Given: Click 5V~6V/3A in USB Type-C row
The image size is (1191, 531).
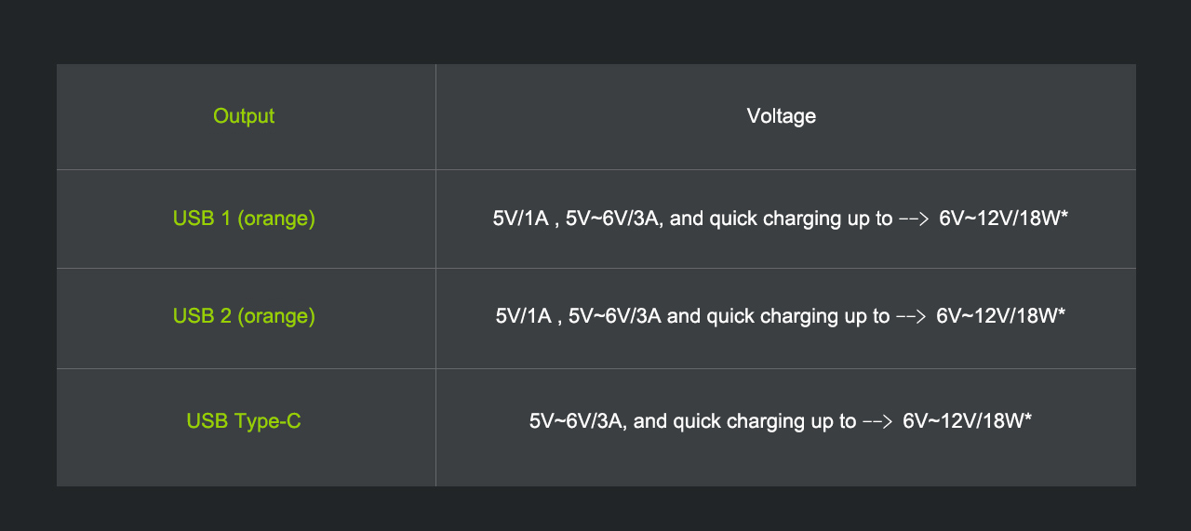Looking at the screenshot, I should coord(579,421).
